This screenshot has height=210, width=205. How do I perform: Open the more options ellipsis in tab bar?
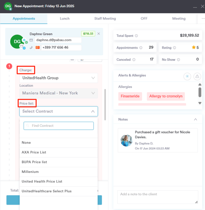[x=203, y=19]
